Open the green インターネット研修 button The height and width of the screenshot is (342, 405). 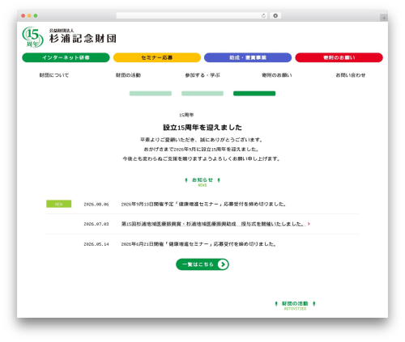click(x=66, y=57)
